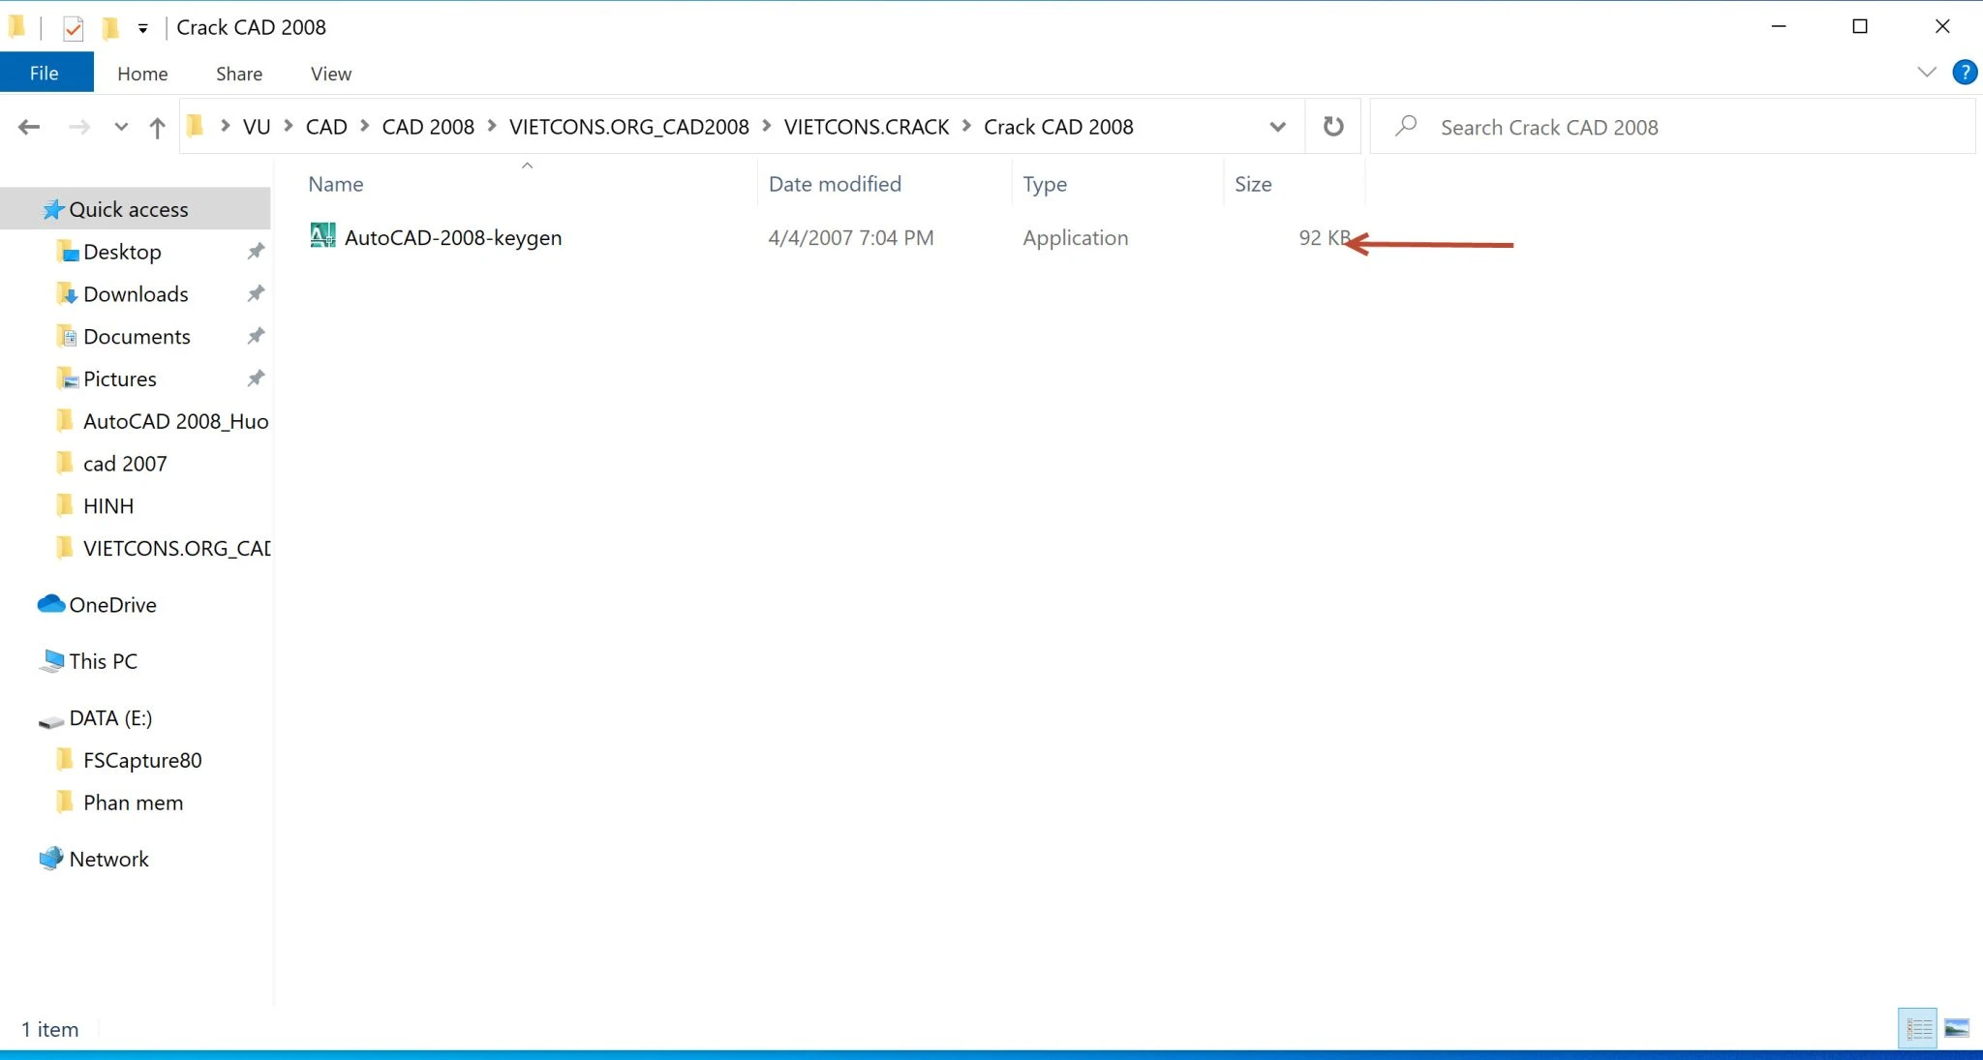This screenshot has width=1983, height=1060.
Task: Click the Properties quick access toolbar icon
Action: (73, 28)
